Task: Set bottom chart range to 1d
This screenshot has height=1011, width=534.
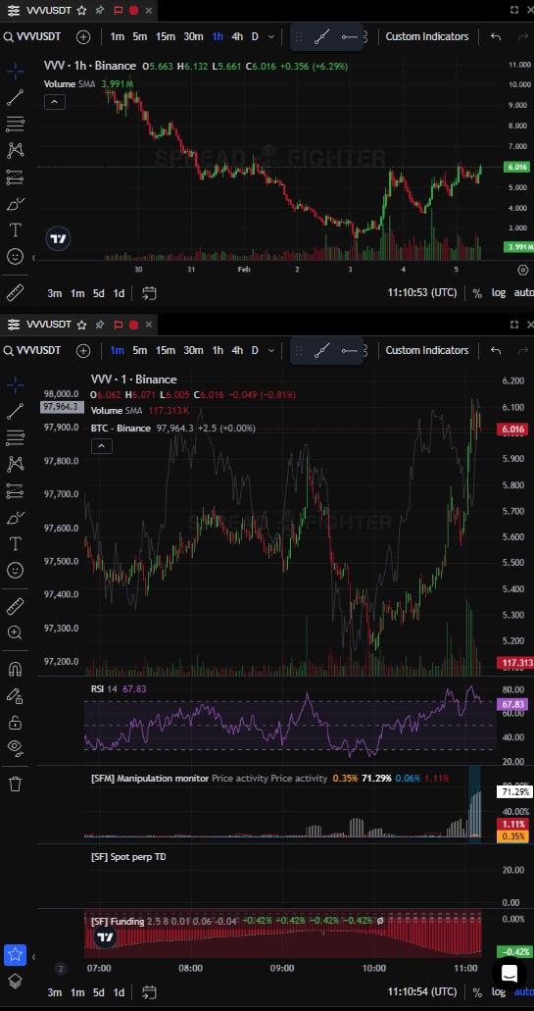Action: (119, 991)
